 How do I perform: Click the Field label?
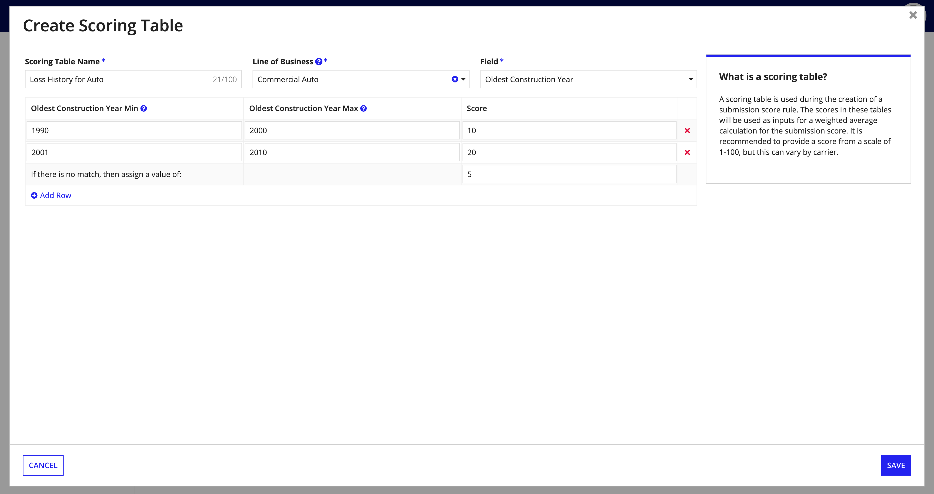(489, 62)
